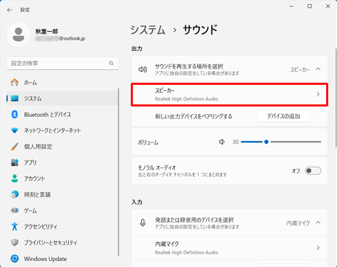337x267 pixels.
Task: Click the user name 秋葉一郎
Action: 47,32
